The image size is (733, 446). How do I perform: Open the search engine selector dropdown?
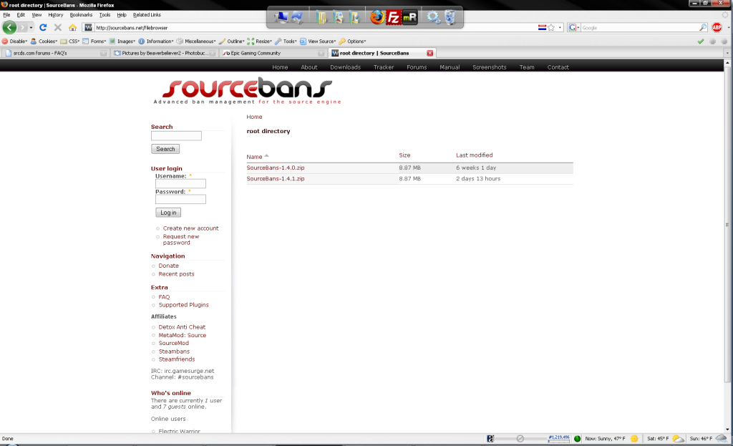574,27
